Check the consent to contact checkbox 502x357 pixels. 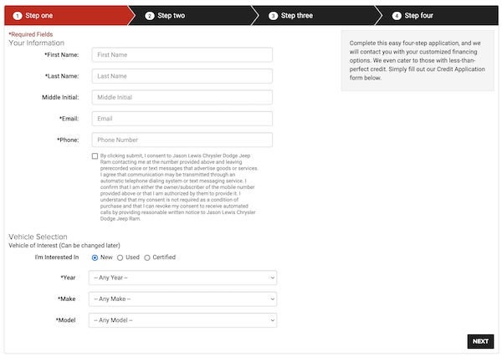[x=95, y=156]
